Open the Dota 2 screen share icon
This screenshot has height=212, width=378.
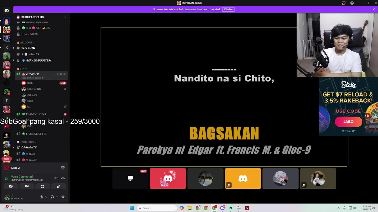click(63, 168)
